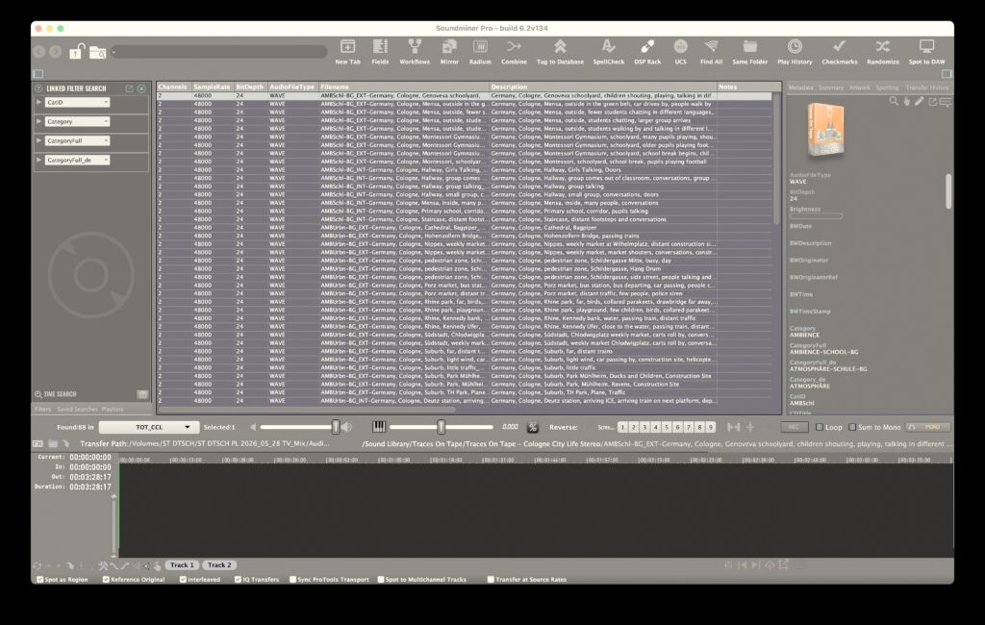This screenshot has height=625, width=985.
Task: Enable Sync ProTools Transport
Action: click(292, 580)
